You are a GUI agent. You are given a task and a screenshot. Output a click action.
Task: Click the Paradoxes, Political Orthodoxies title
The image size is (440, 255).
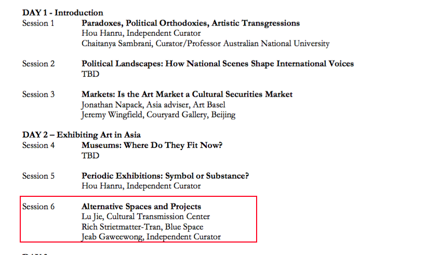pyautogui.click(x=191, y=23)
